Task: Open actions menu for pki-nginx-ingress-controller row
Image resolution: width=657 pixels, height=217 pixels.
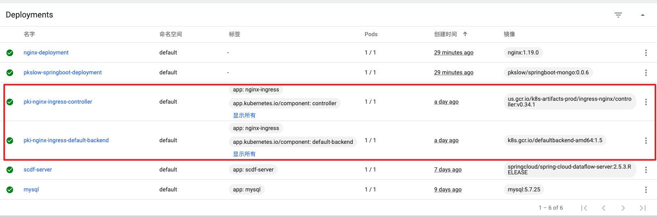Action: (x=646, y=102)
